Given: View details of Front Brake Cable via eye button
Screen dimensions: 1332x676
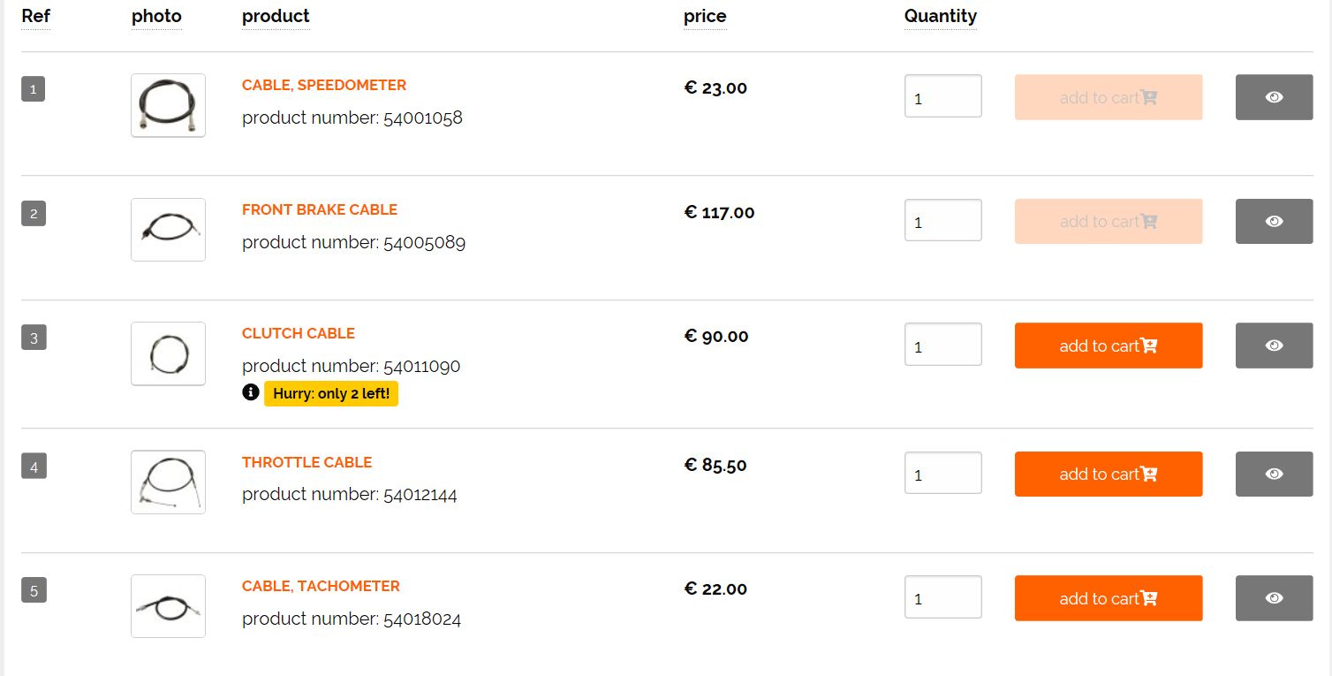Looking at the screenshot, I should click(x=1274, y=221).
